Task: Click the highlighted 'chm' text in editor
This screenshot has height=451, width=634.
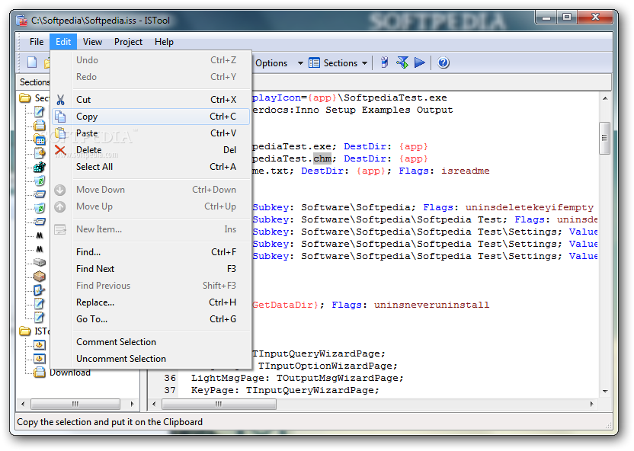Action: [x=322, y=158]
